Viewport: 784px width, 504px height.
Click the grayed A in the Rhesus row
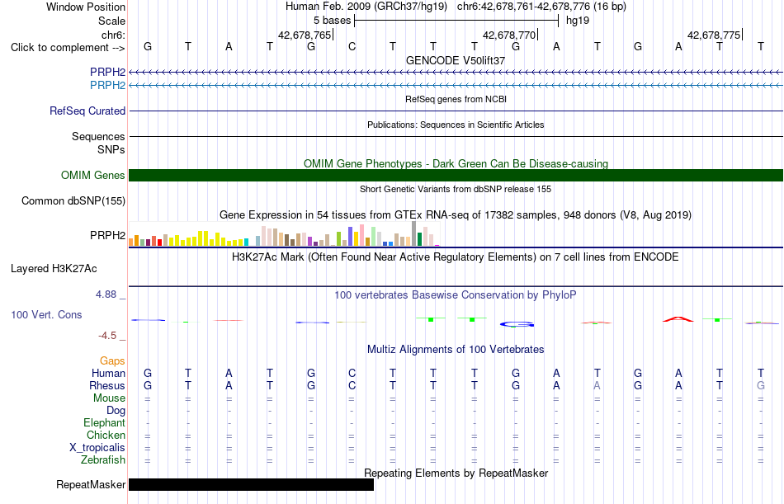pos(597,386)
